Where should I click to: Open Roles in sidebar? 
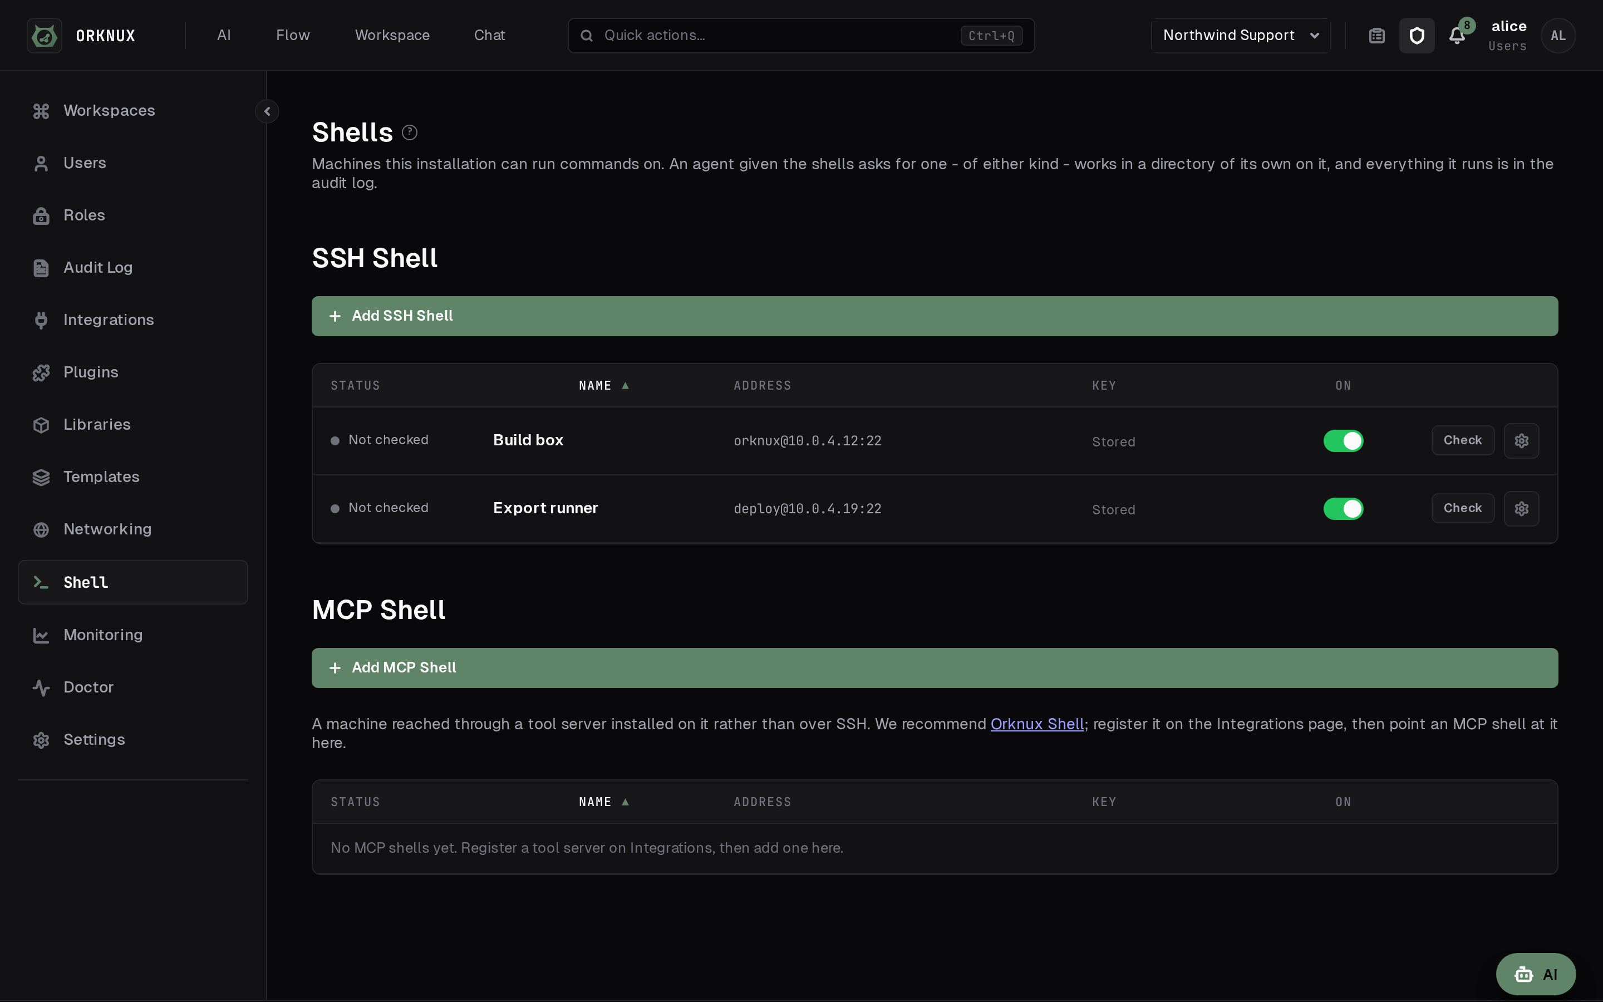[x=132, y=215]
